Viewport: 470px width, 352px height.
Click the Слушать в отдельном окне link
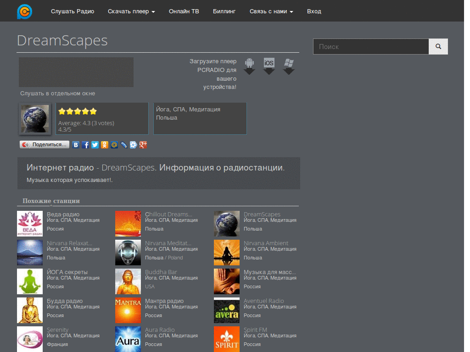(x=57, y=93)
